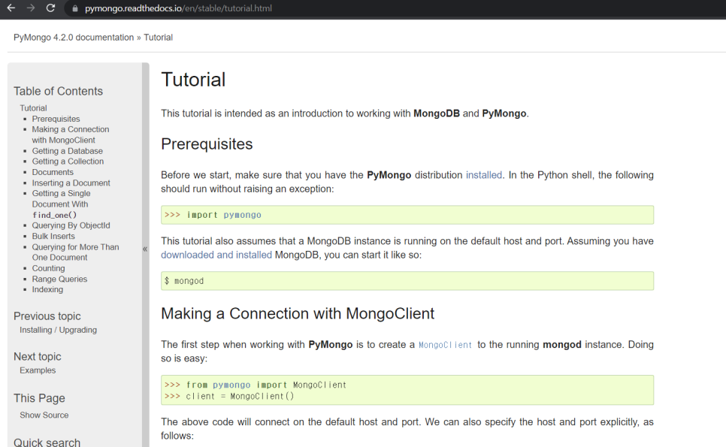Open Querying for More Than One Document
This screenshot has height=447, width=726.
[x=75, y=252]
